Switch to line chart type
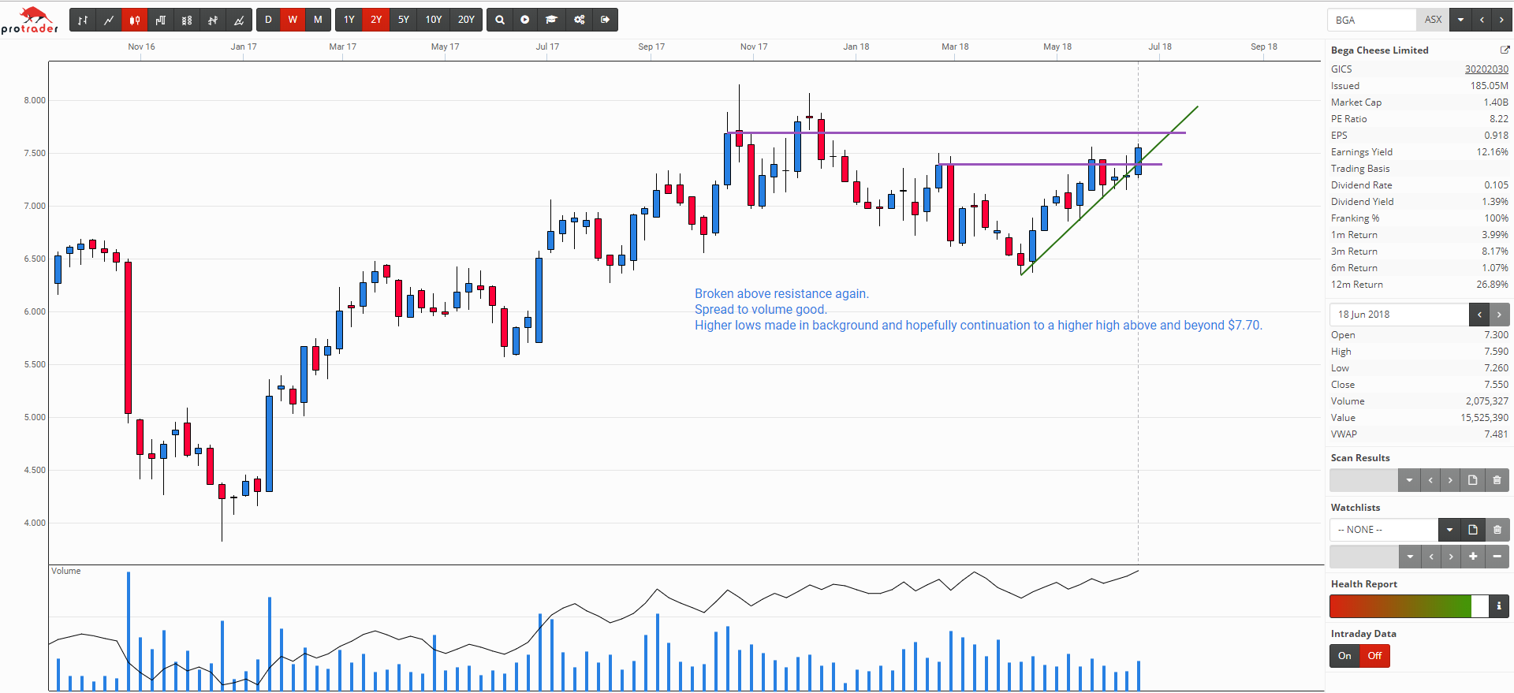1514x693 pixels. tap(109, 20)
